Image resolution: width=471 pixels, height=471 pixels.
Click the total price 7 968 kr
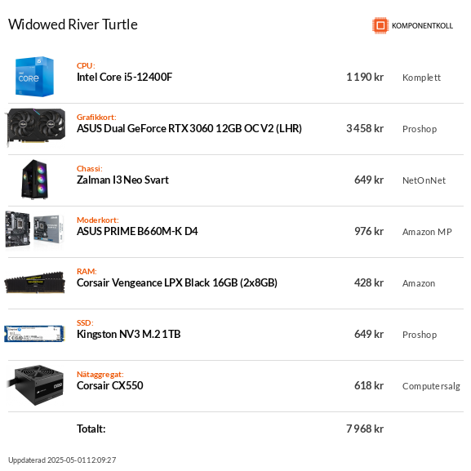point(365,429)
